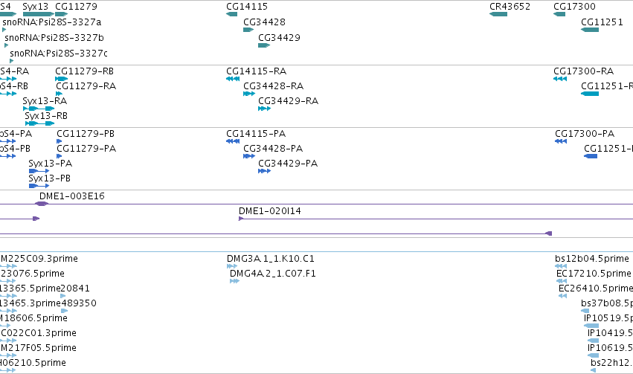
Task: Click the CG11251 gene glyph
Action: [590, 30]
